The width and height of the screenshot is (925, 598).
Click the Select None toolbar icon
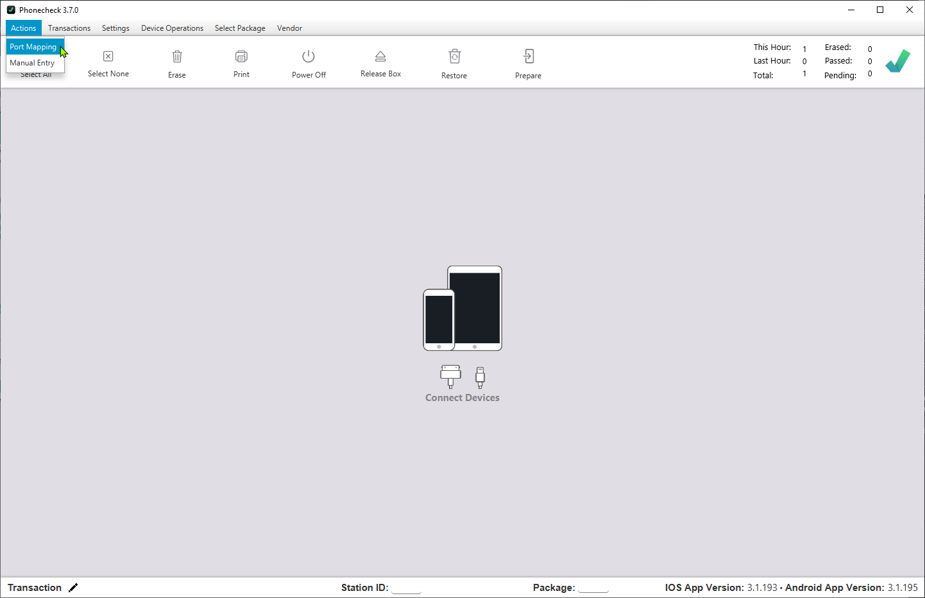pos(108,56)
